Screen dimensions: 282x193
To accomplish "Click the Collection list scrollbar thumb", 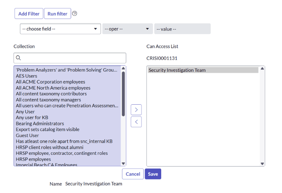I will coord(123,94).
